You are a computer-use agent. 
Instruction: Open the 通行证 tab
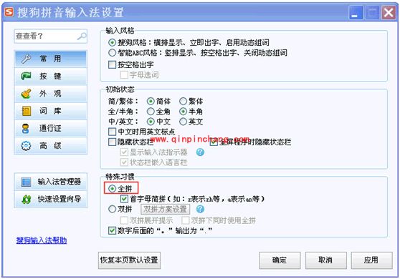point(50,128)
